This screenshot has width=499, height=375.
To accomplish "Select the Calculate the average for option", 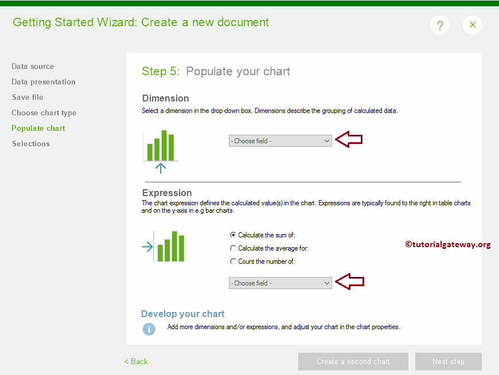I will pyautogui.click(x=233, y=247).
